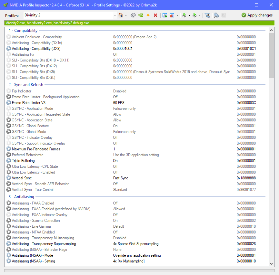279x275 pixels.
Task: Scan for unknown settings gear-magnifier icon
Action: (x=216, y=15)
